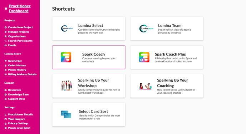Open the Practitioner Dashboard heading link
This screenshot has height=134, width=246.
(x=20, y=9)
